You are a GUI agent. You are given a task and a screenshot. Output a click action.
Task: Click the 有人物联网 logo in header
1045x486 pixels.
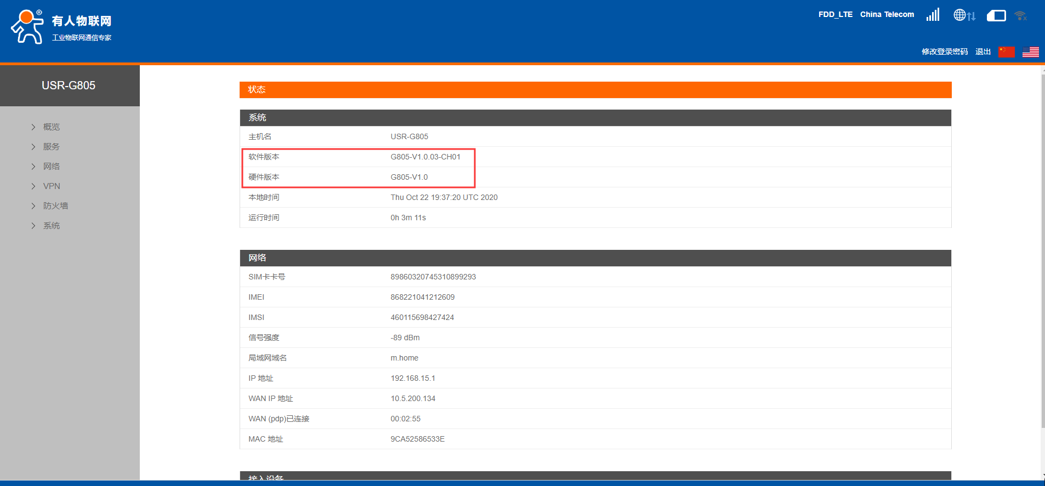click(x=61, y=27)
